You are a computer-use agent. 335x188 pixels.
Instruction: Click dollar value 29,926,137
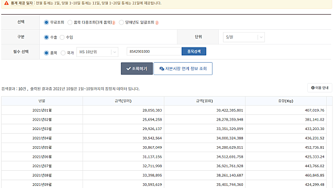coord(152,129)
